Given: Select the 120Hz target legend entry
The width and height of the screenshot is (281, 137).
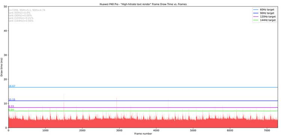Looking at the screenshot, I should tap(265, 16).
